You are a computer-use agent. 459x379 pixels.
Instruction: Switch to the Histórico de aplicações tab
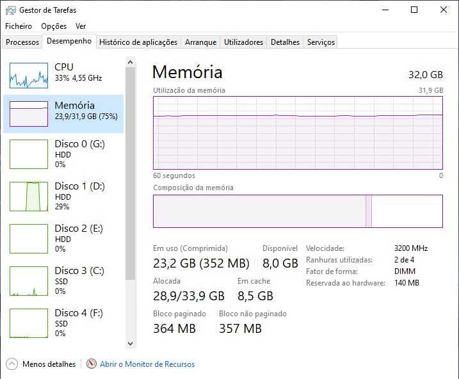click(138, 42)
